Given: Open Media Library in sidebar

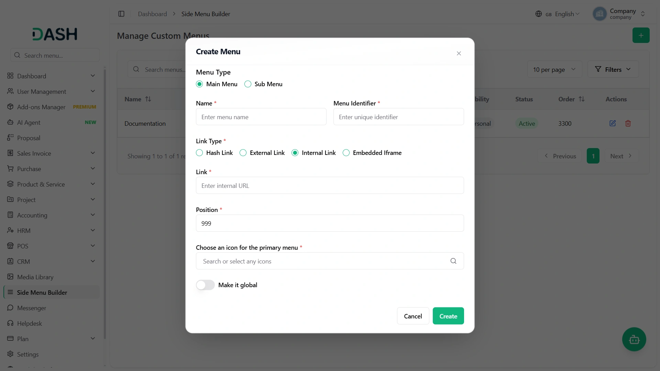Looking at the screenshot, I should tap(52, 277).
